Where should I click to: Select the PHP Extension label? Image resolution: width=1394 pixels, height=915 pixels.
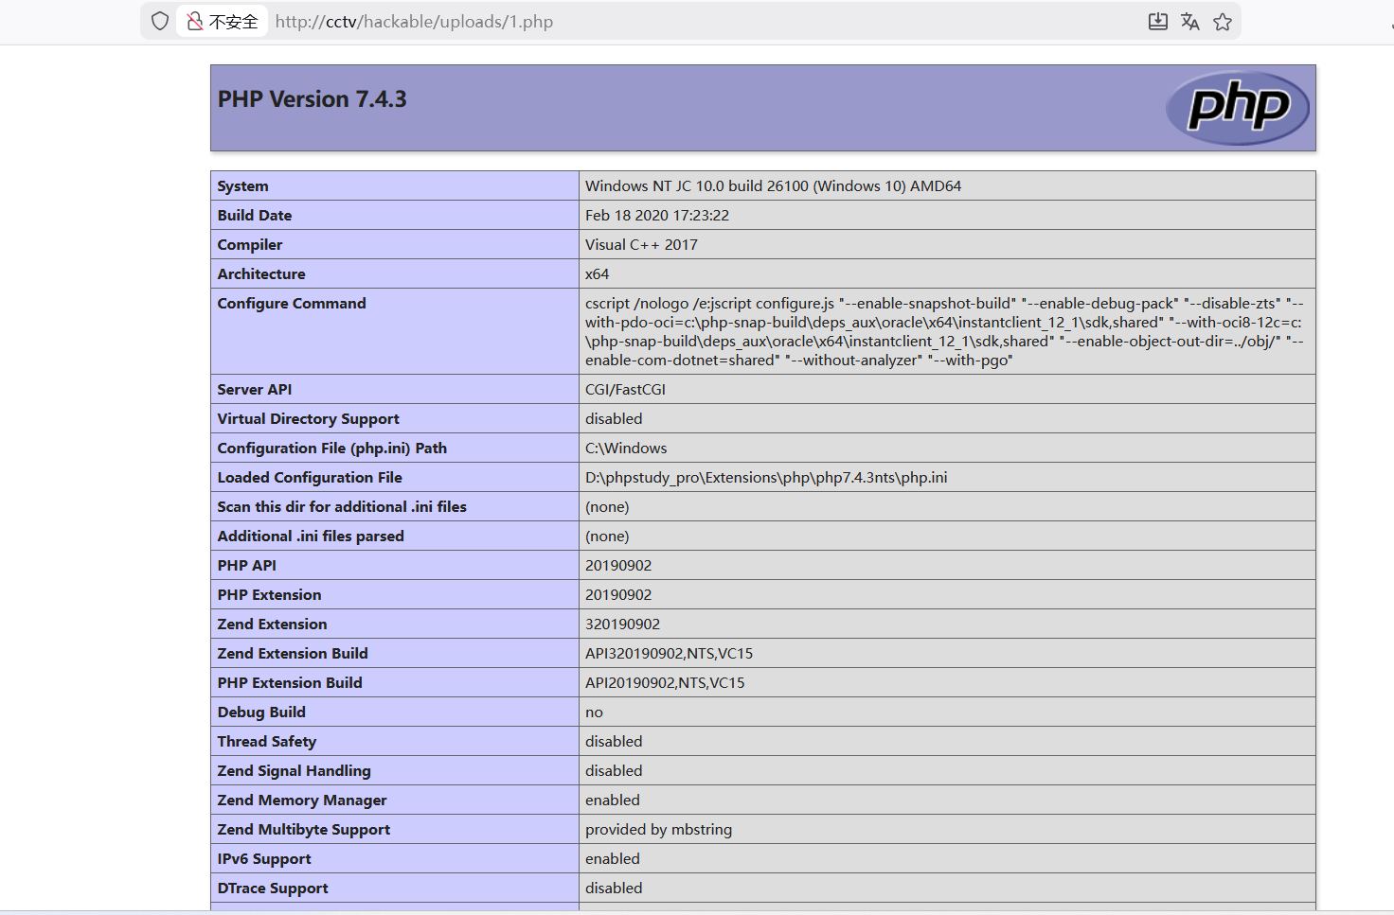(270, 595)
